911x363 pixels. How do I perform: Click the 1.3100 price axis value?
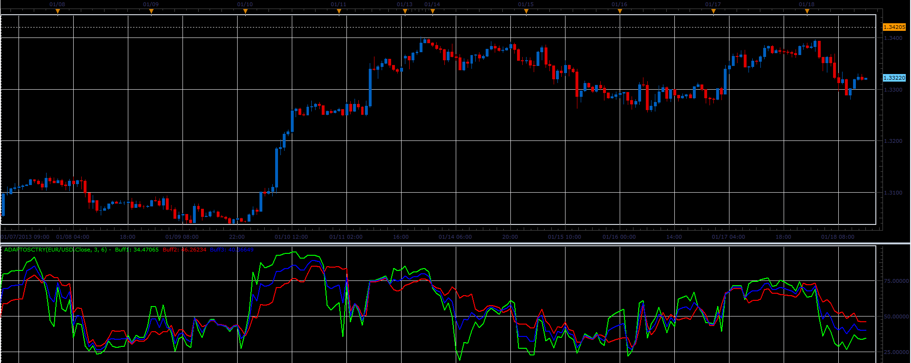pyautogui.click(x=893, y=193)
